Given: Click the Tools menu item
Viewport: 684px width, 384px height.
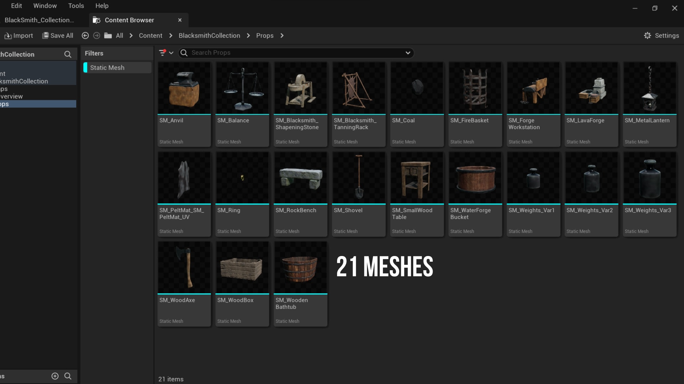Looking at the screenshot, I should [76, 6].
